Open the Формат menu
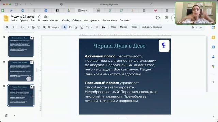The width and height of the screenshot is (218, 122). [55, 20]
